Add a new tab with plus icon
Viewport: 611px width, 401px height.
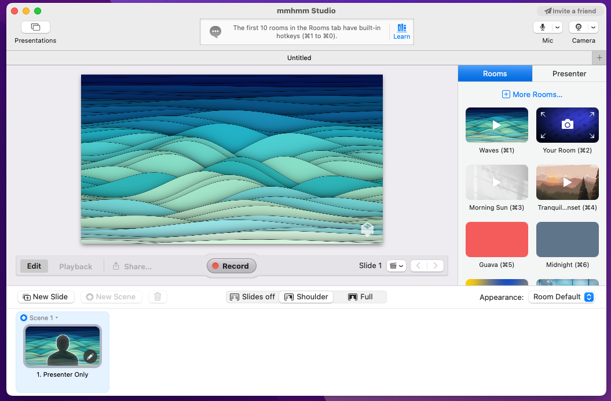(x=601, y=58)
